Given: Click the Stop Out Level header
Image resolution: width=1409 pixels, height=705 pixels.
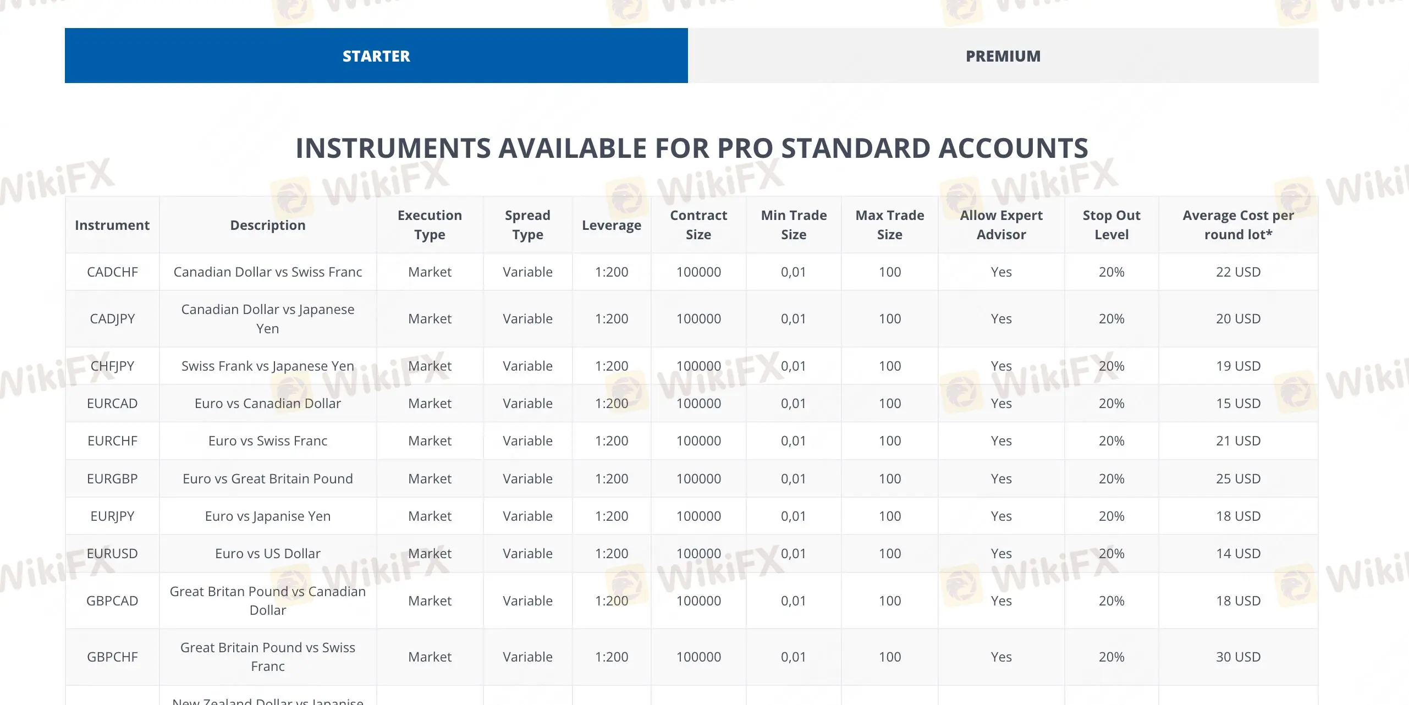Looking at the screenshot, I should (x=1111, y=225).
